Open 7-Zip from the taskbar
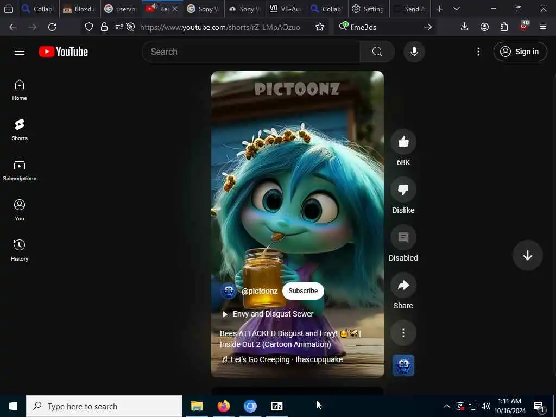The width and height of the screenshot is (556, 417). 276,406
